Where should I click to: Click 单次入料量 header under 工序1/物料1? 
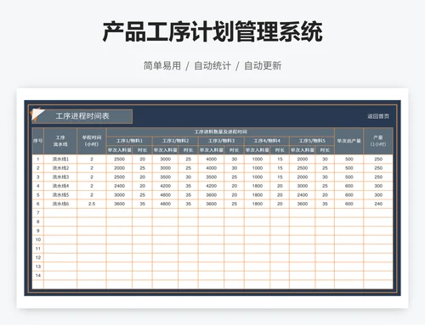pos(119,150)
